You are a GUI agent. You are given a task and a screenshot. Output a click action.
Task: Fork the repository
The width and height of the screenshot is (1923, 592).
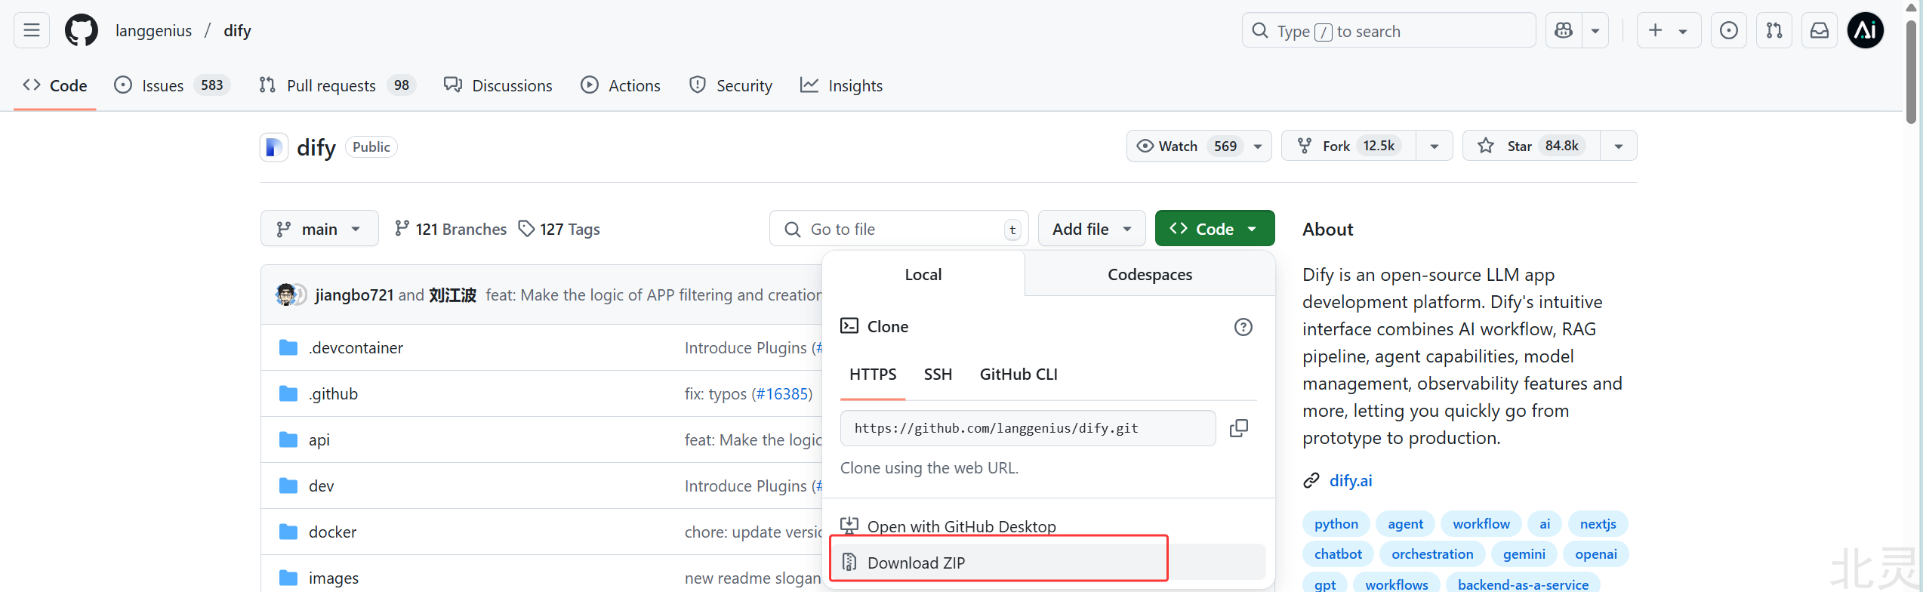(x=1348, y=146)
